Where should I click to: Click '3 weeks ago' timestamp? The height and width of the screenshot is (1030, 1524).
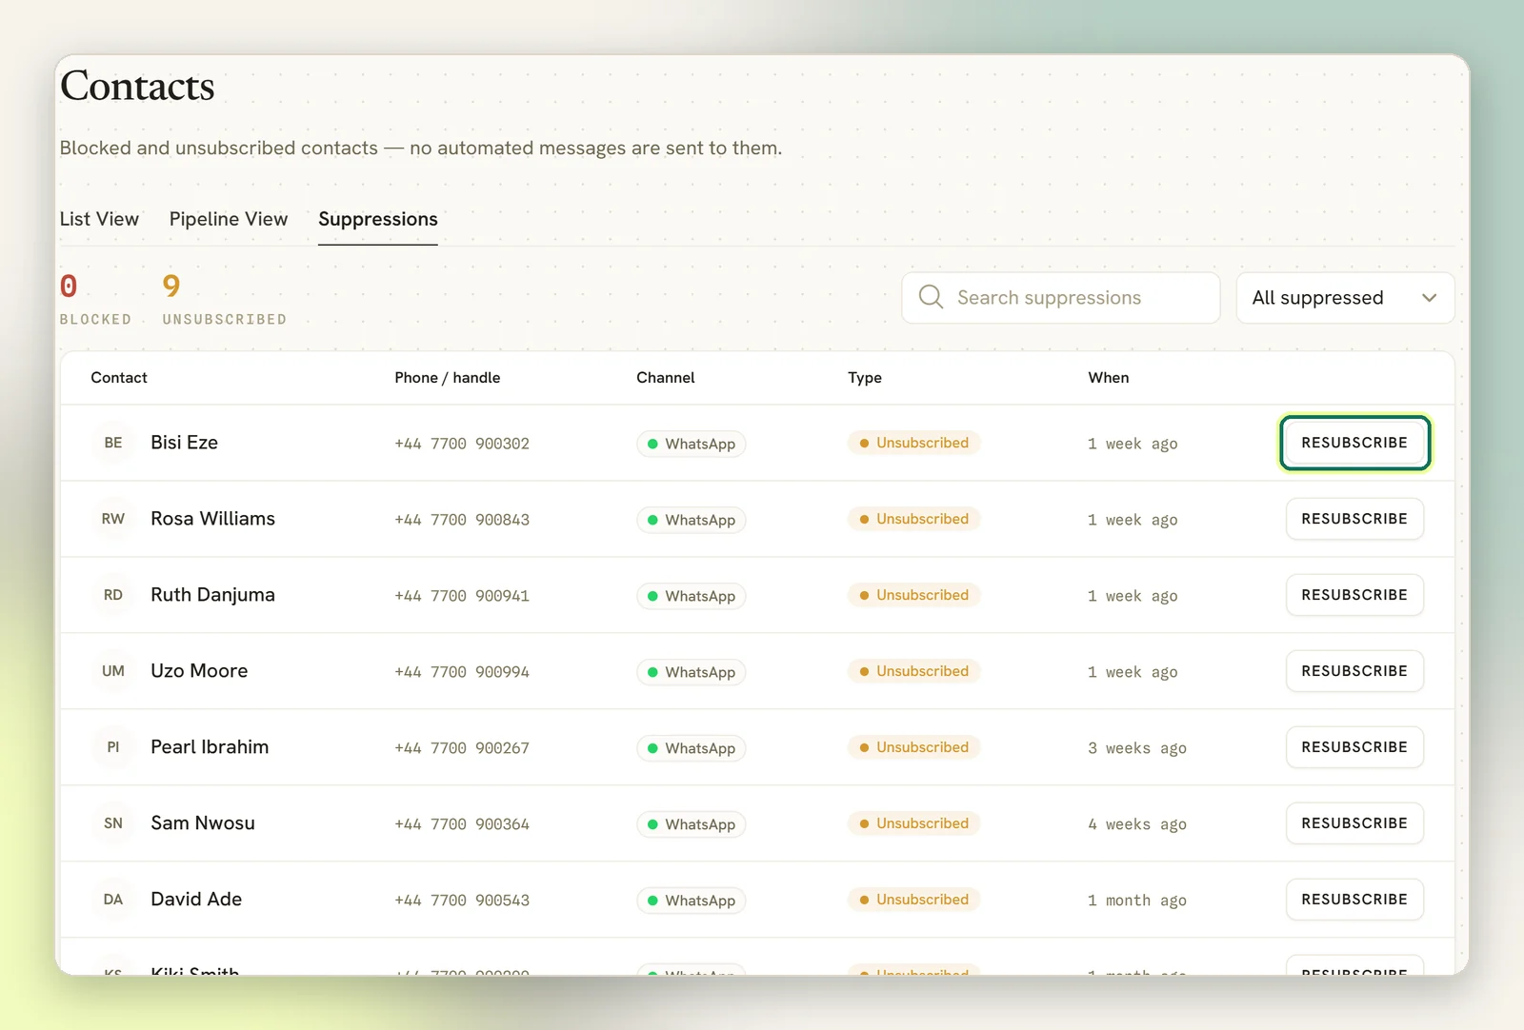point(1137,748)
